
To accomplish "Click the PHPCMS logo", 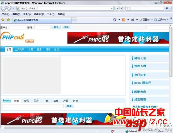I will [12, 36].
